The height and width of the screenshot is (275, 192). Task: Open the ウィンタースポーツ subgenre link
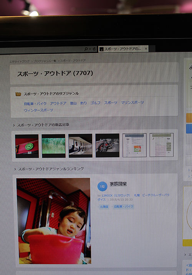38,110
